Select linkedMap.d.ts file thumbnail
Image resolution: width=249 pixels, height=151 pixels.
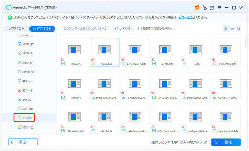(226, 50)
